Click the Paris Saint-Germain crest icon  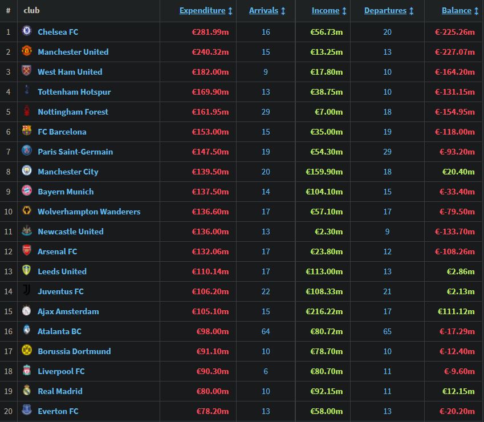point(27,152)
